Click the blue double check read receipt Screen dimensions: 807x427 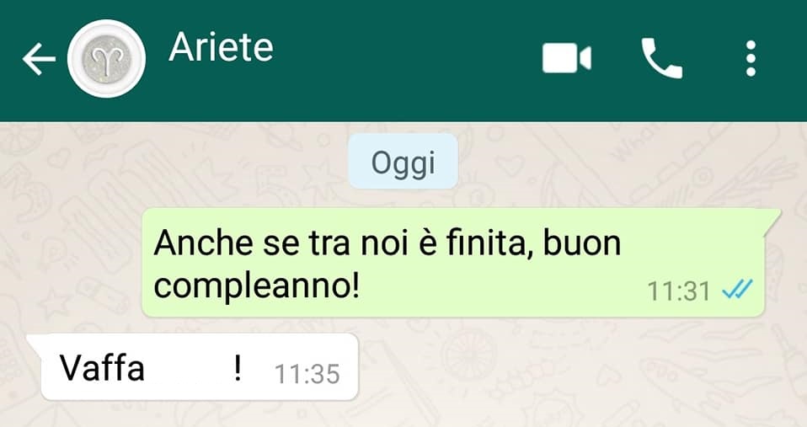(737, 289)
